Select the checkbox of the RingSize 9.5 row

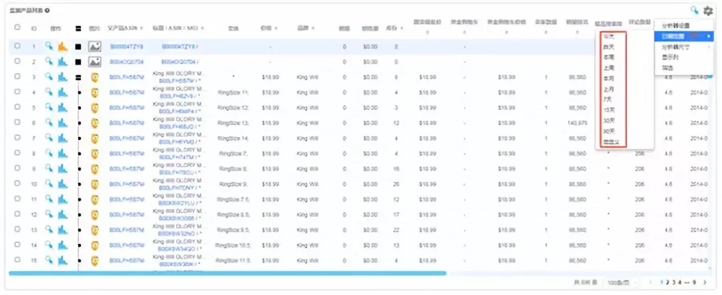17,229
